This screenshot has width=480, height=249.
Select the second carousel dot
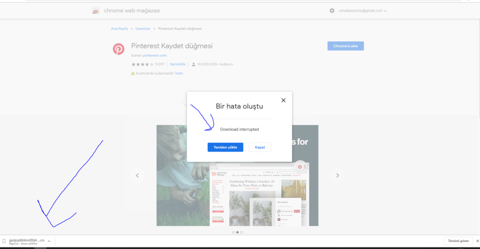(x=237, y=233)
